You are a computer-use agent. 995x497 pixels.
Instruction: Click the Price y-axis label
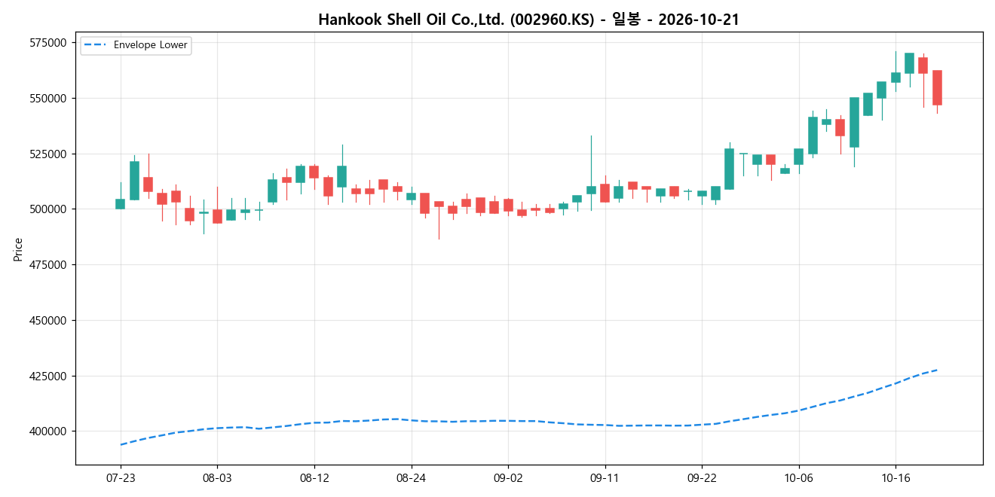(x=18, y=249)
